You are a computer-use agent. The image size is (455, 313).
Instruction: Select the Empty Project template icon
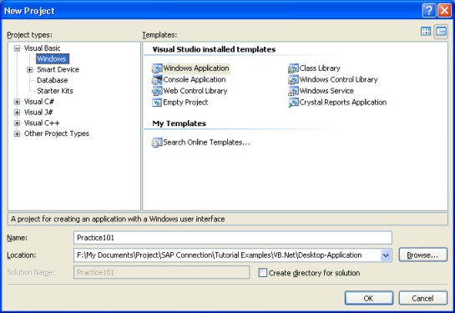(157, 103)
